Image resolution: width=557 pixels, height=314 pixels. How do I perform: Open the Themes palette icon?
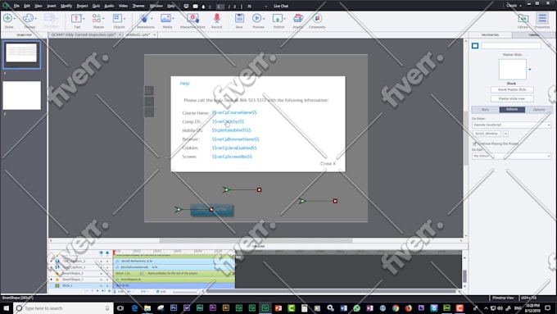28,18
